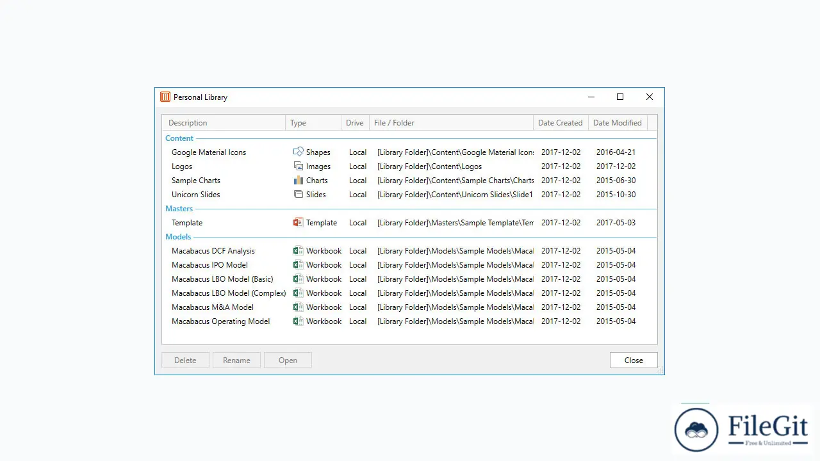Click the Charts icon in Sample Charts row
The image size is (820, 461).
point(298,180)
